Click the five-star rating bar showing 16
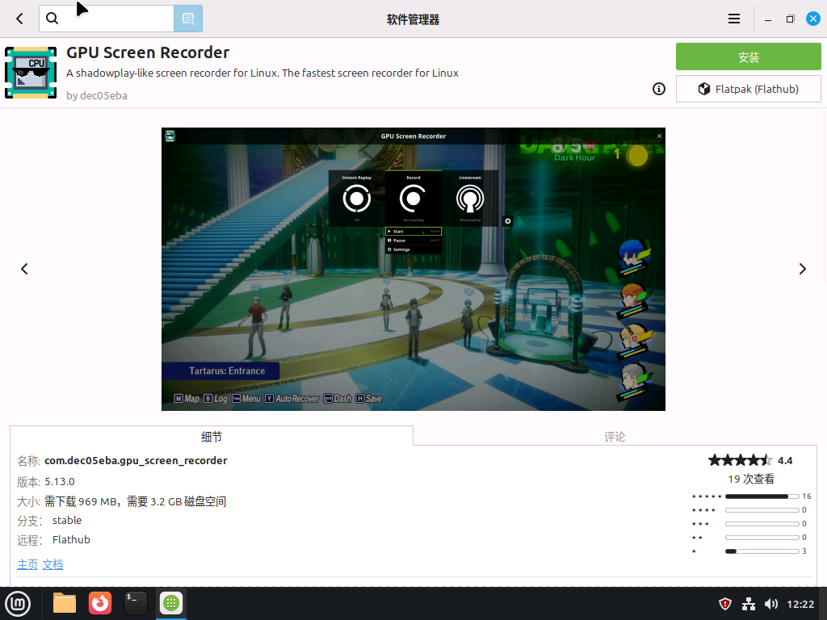 click(x=762, y=496)
